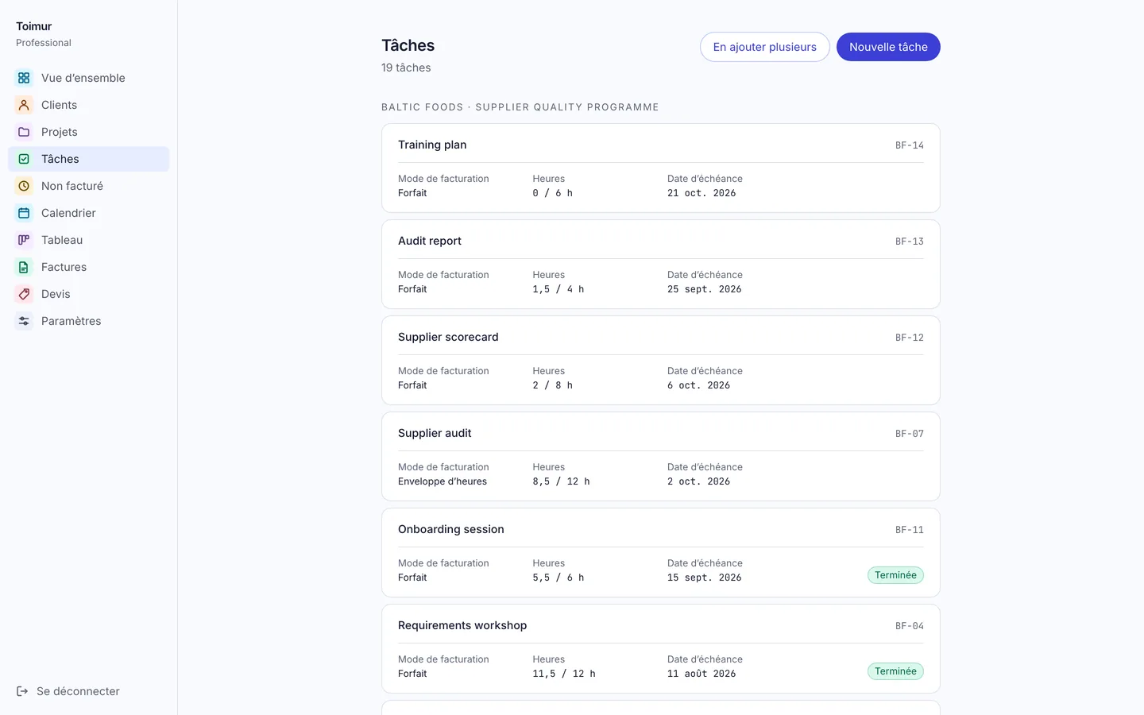Click the Non facturé clock icon
The height and width of the screenshot is (715, 1144).
tap(24, 186)
